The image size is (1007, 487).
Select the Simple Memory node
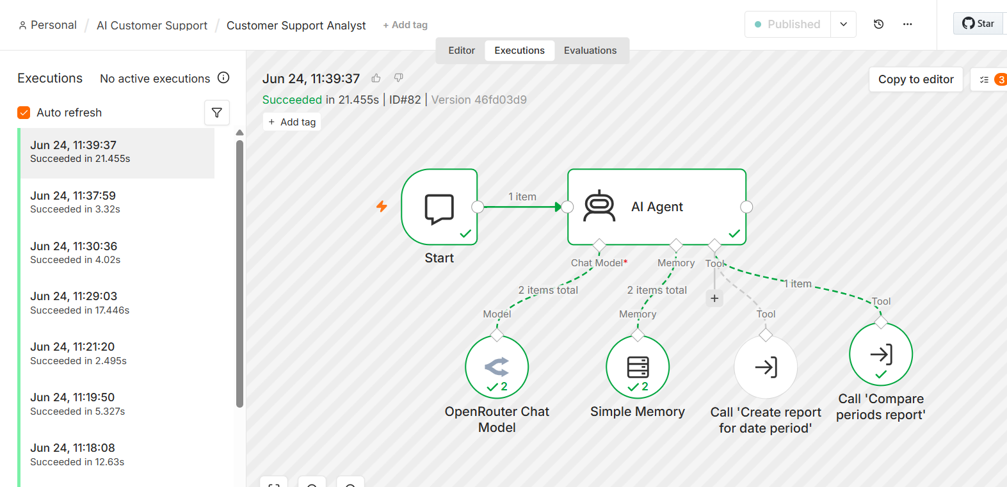coord(638,367)
